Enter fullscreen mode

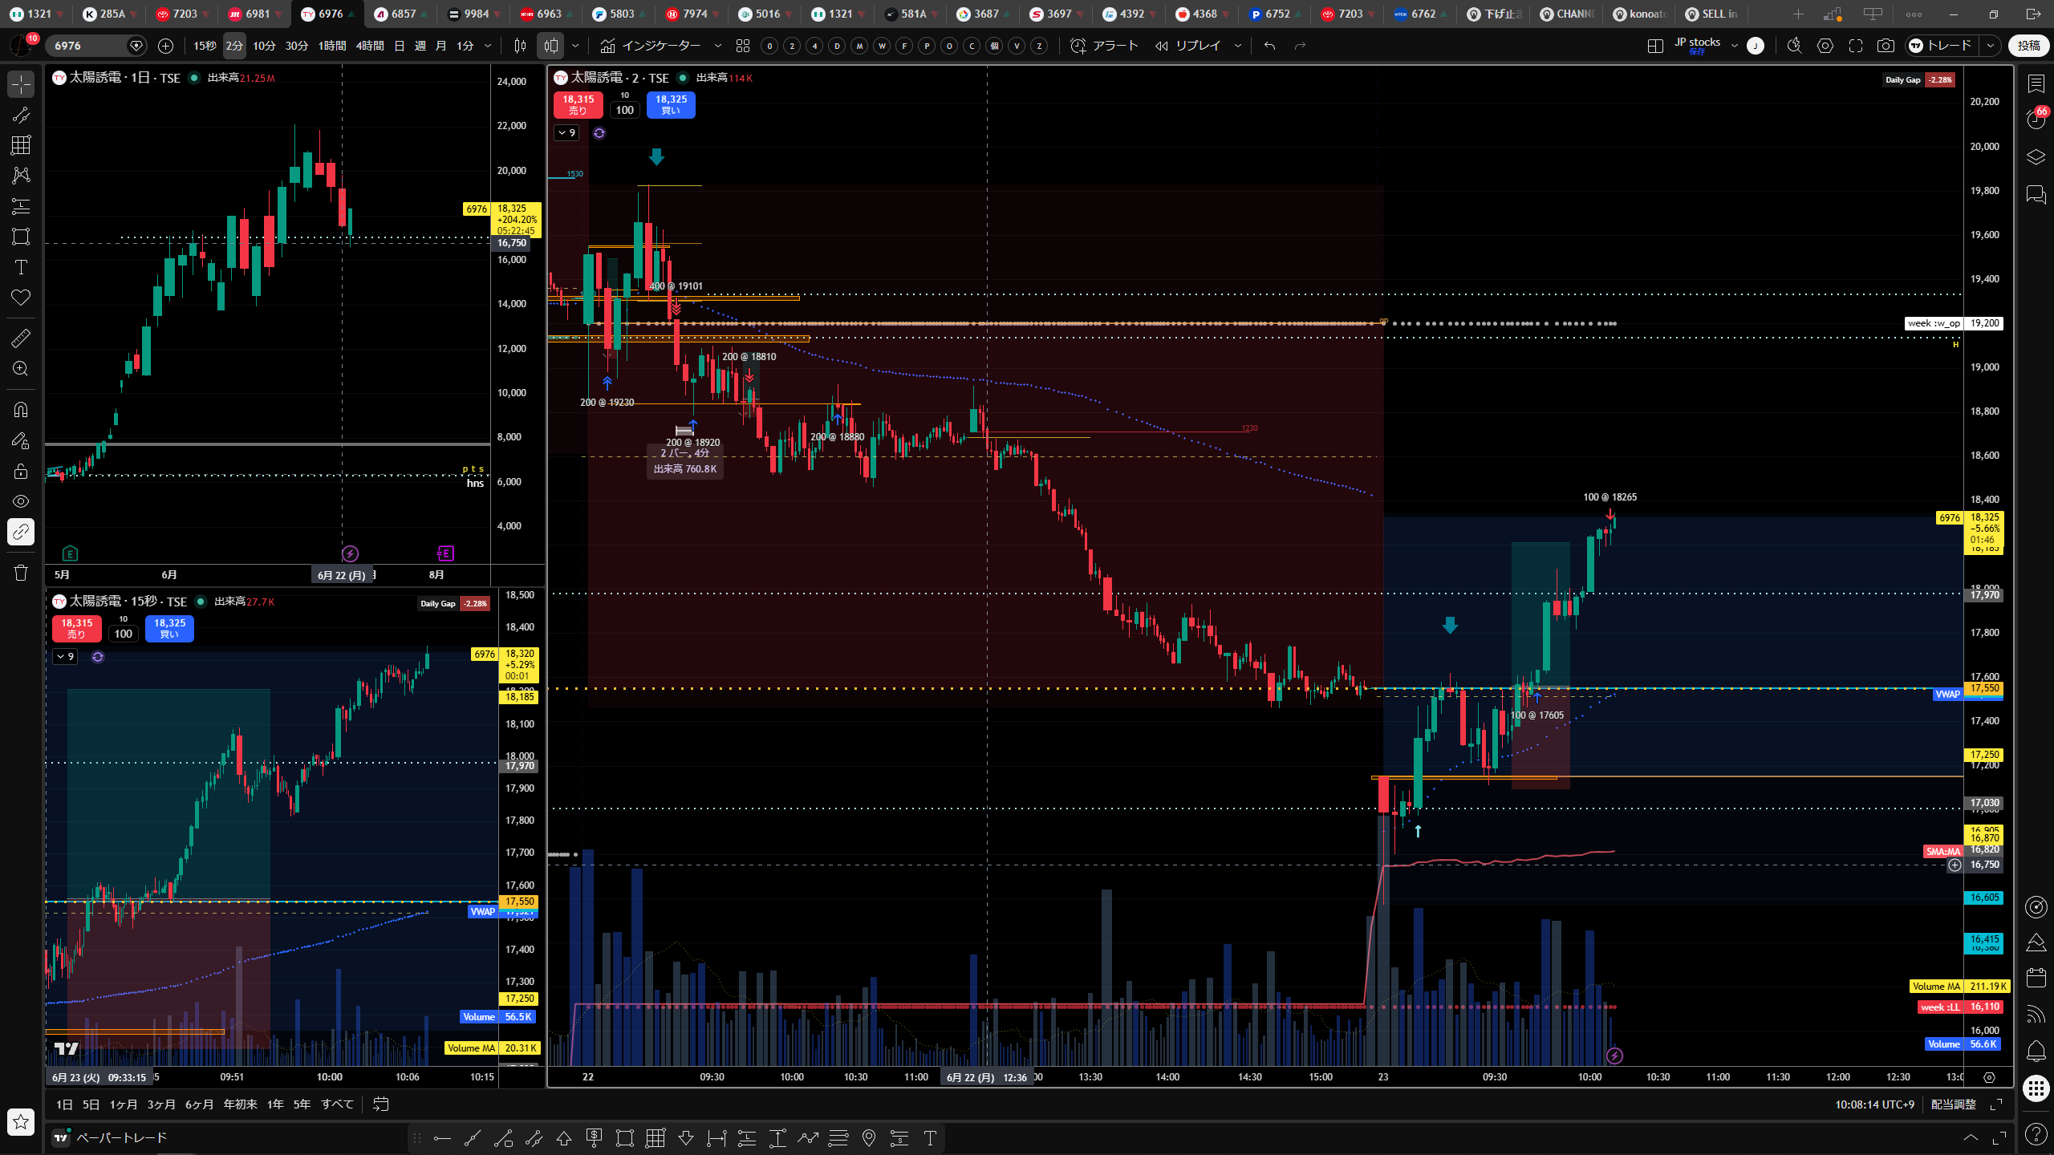click(1856, 46)
